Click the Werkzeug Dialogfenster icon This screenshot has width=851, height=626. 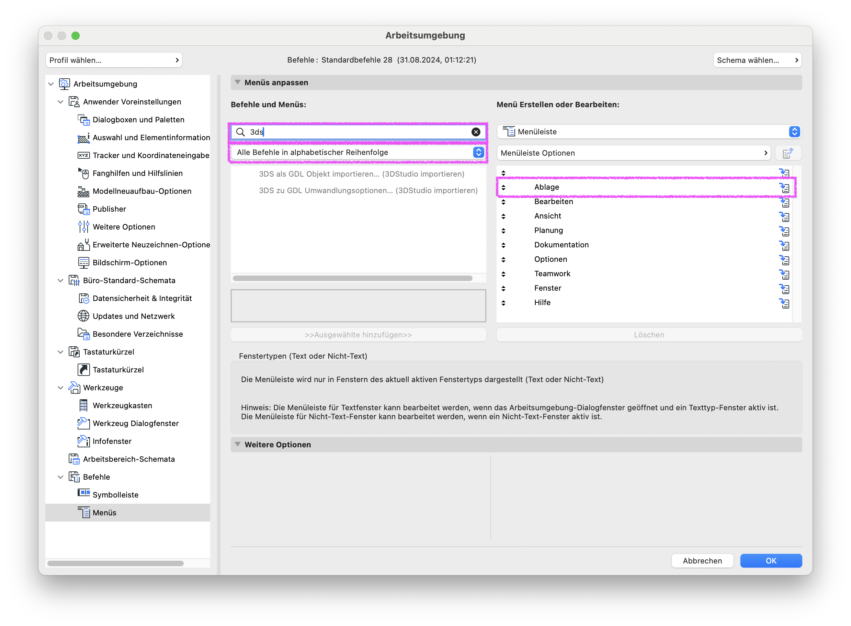[x=83, y=423]
